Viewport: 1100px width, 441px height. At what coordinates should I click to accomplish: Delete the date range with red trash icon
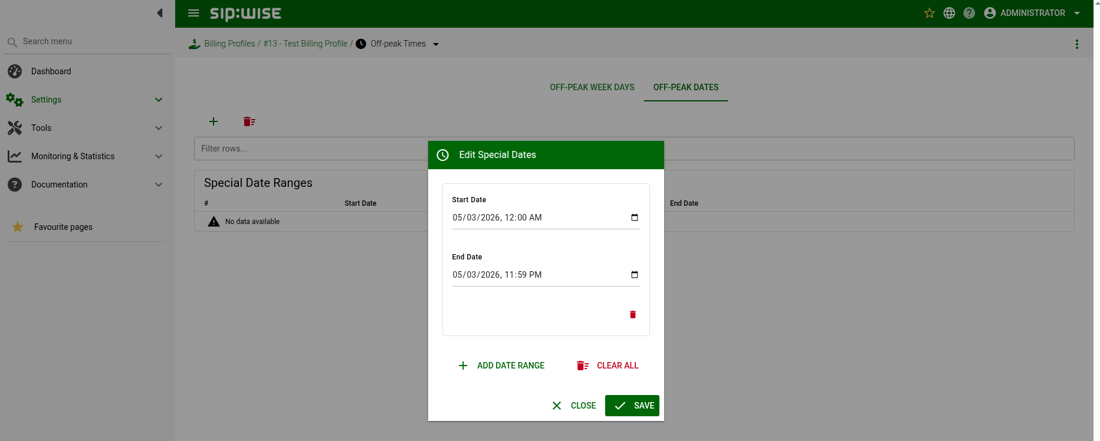coord(633,315)
